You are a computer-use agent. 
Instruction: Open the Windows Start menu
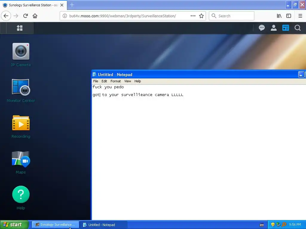click(14, 225)
